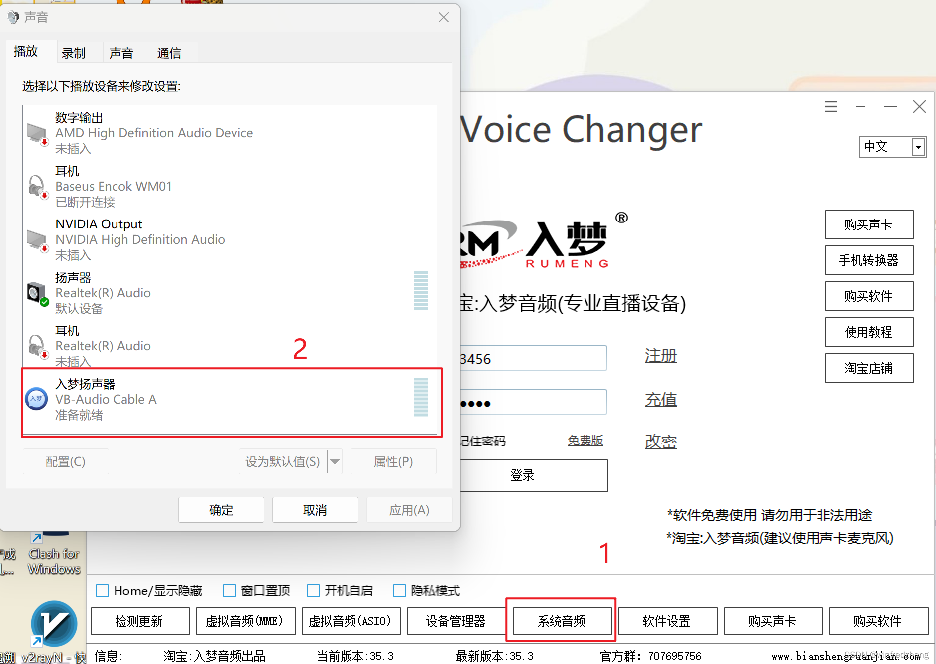Enable 窗口置顶 checkbox
Viewport: 936px width, 664px height.
tap(230, 590)
